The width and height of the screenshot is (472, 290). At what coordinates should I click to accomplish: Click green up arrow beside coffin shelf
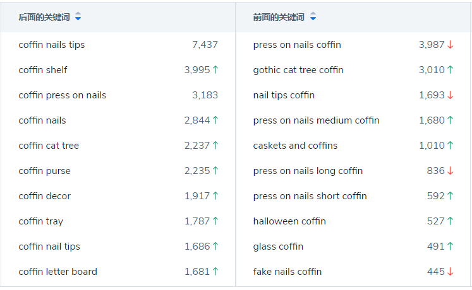coord(215,70)
